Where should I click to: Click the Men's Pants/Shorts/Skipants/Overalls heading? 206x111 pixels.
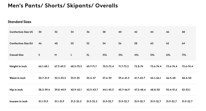point(63,6)
